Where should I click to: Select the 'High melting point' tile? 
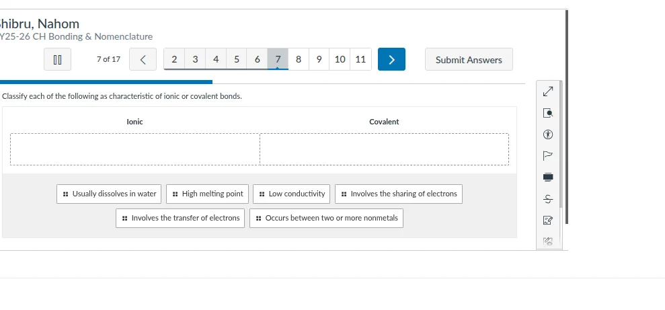[207, 194]
